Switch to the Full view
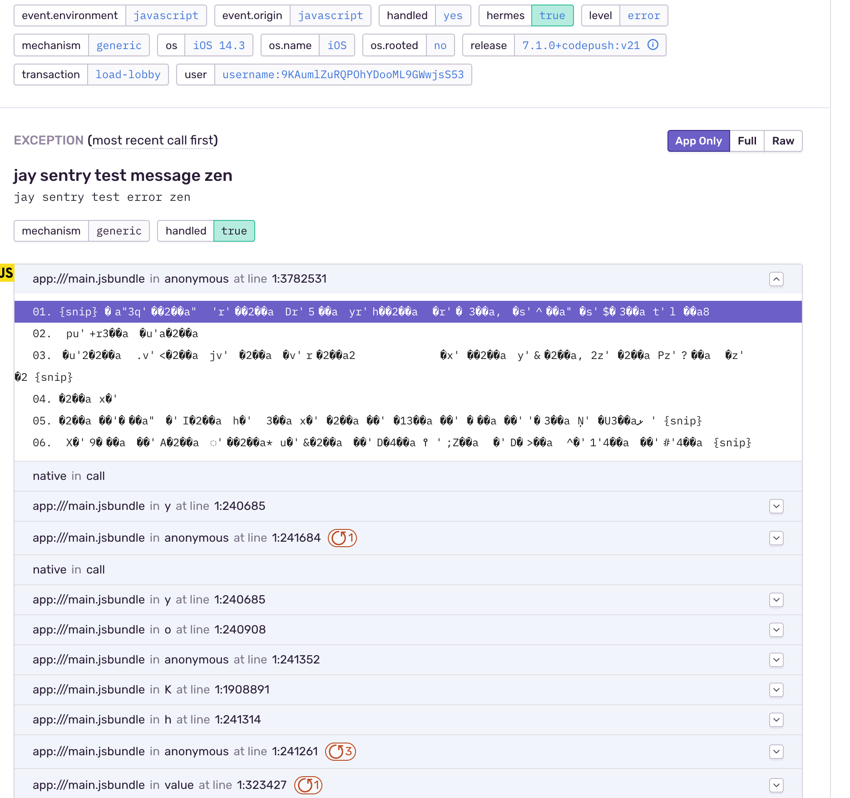This screenshot has height=798, width=850. click(x=746, y=141)
